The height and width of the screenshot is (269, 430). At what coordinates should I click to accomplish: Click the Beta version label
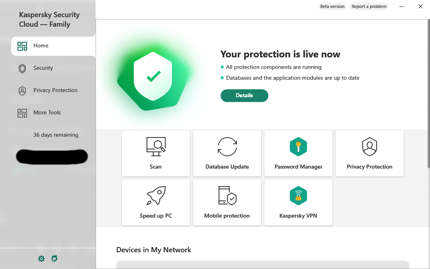tap(332, 6)
